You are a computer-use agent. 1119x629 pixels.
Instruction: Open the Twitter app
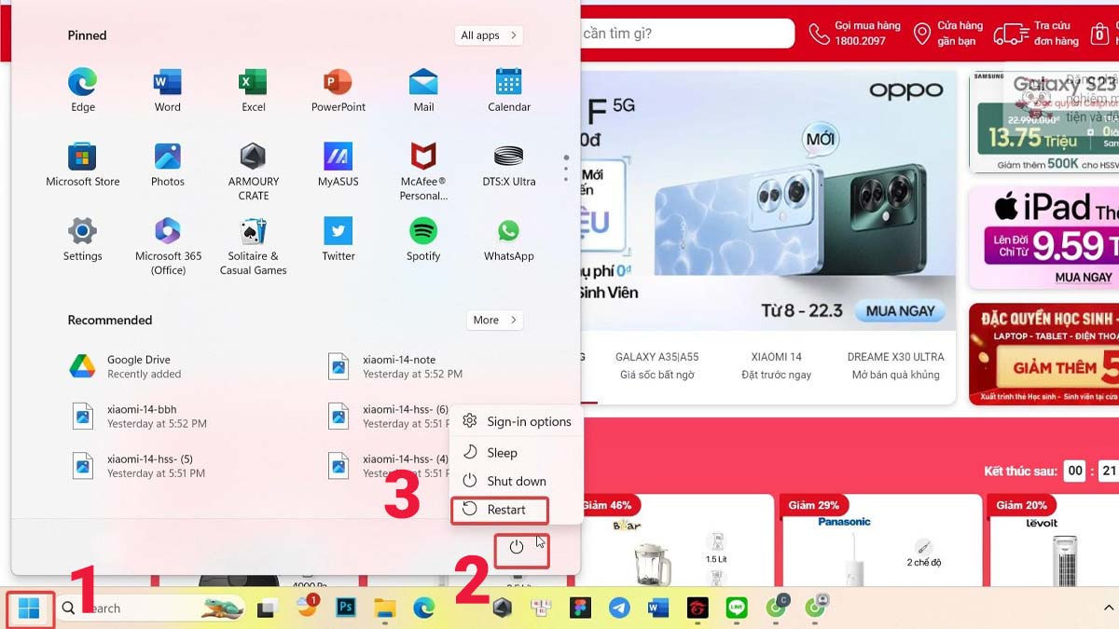coord(338,239)
